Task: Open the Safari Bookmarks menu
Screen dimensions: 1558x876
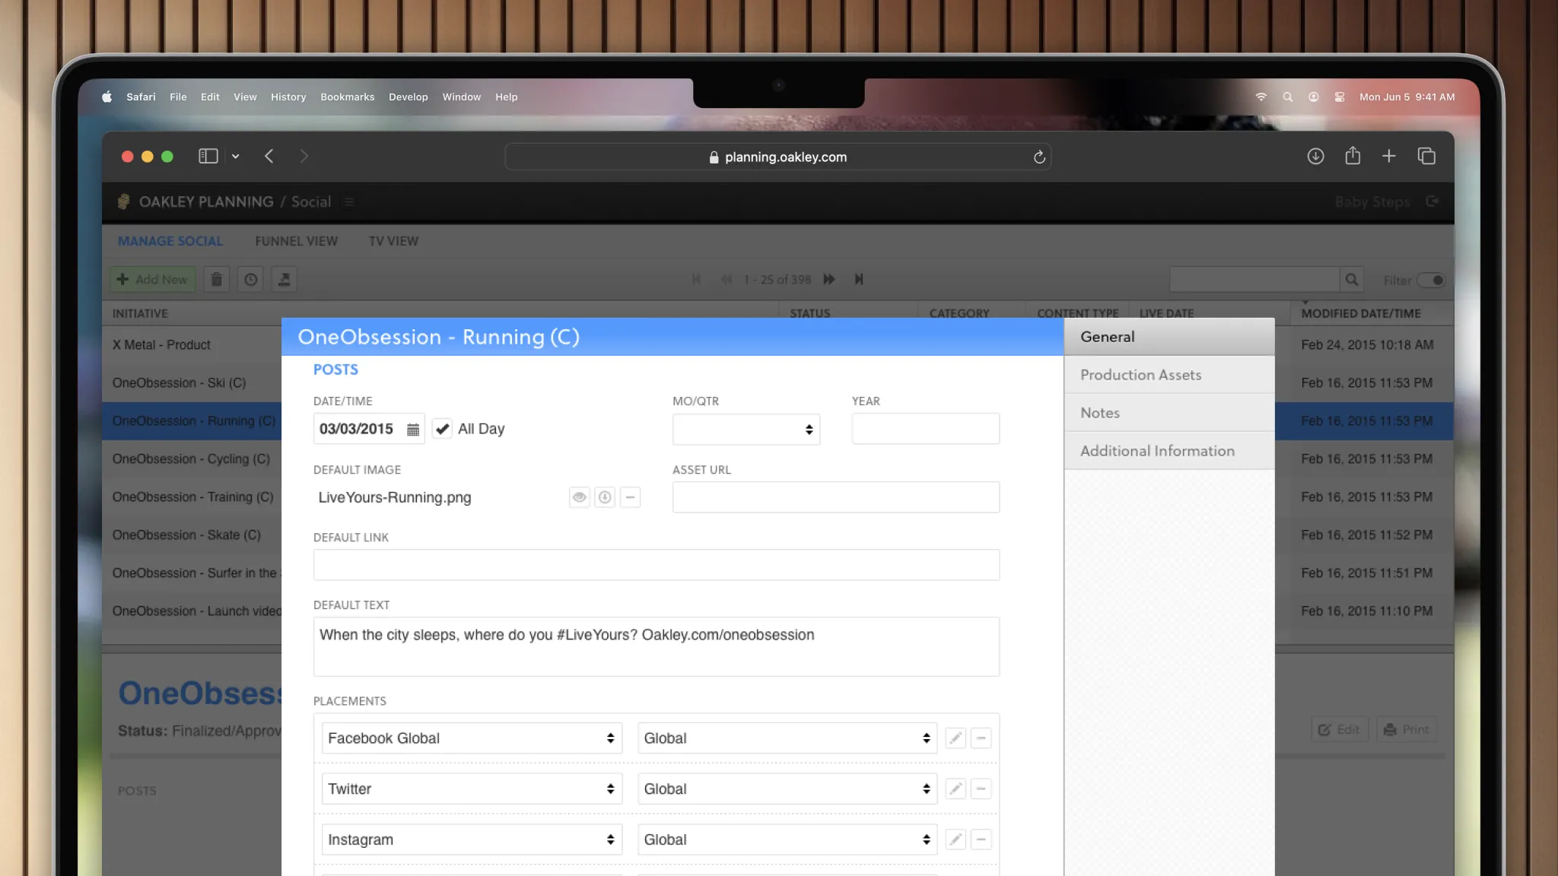Action: (x=347, y=97)
